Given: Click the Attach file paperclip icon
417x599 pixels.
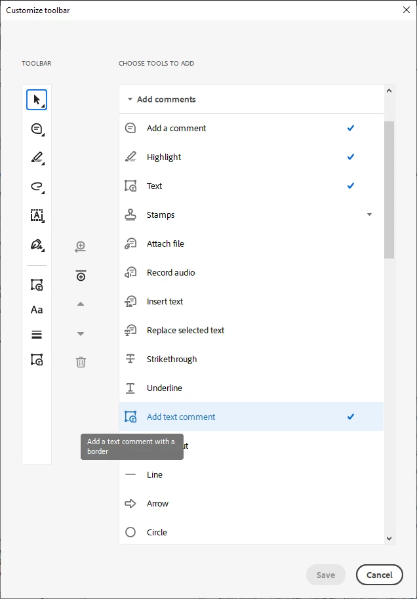Looking at the screenshot, I should tap(130, 243).
